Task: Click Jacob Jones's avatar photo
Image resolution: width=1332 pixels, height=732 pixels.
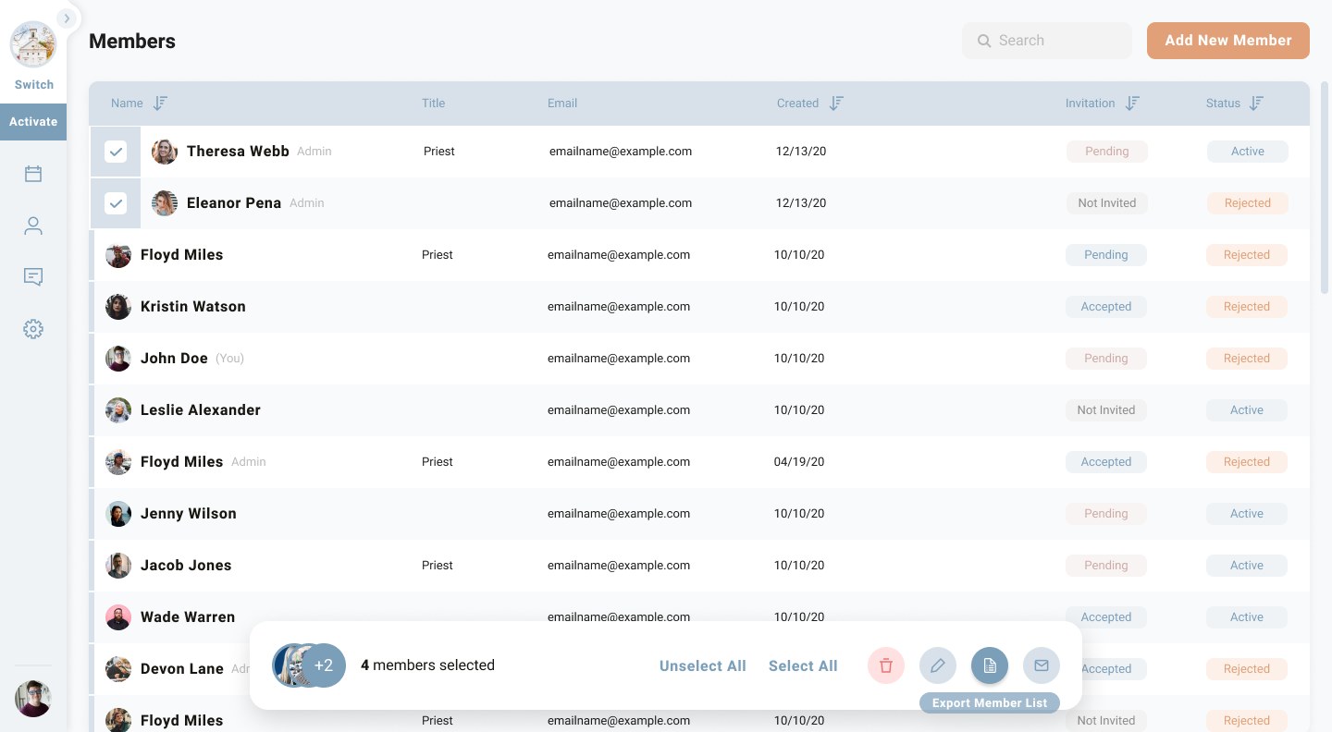Action: click(118, 566)
